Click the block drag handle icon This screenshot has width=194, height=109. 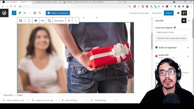coord(25,21)
